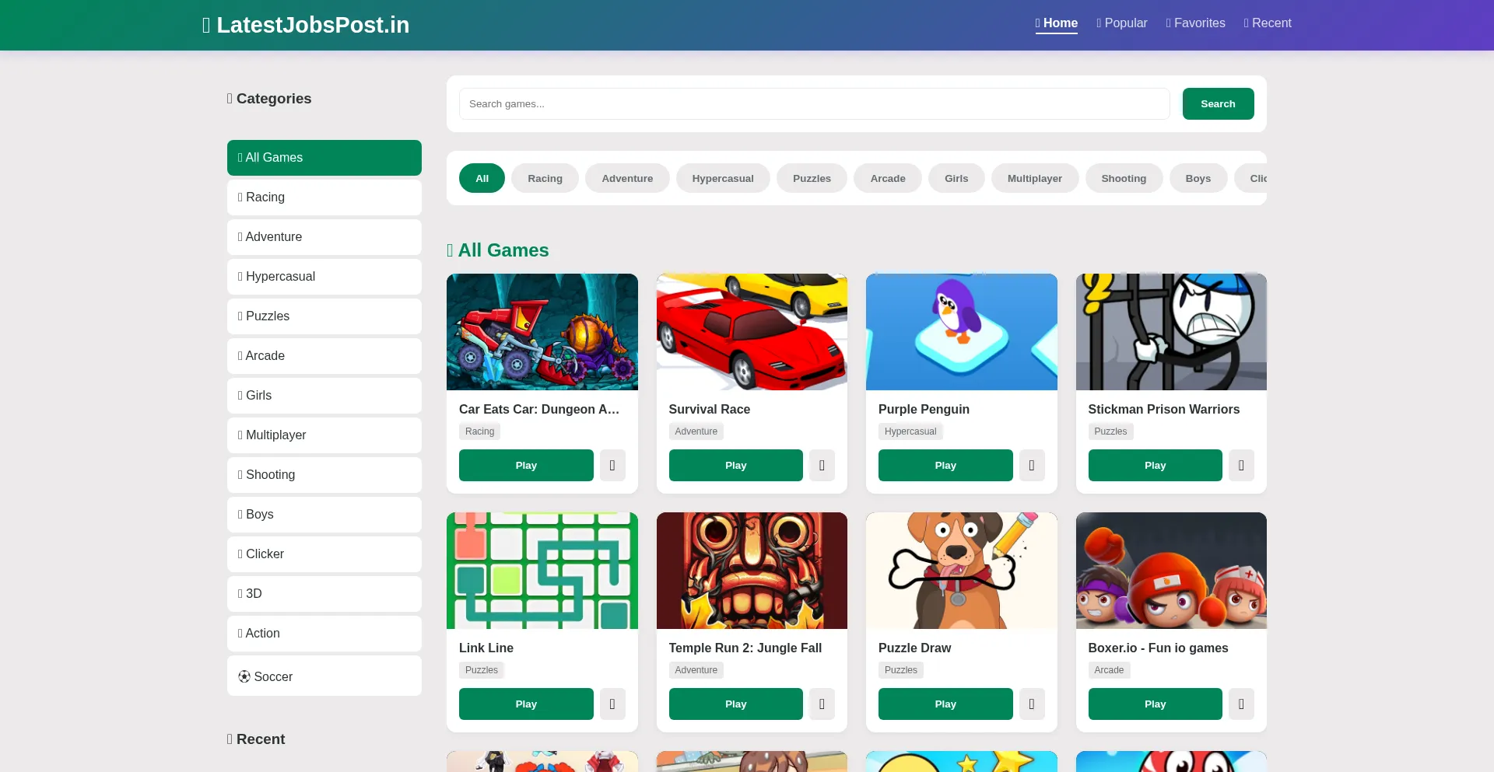The height and width of the screenshot is (772, 1494).
Task: Click the icon button beside Play on Car Eats Car card
Action: pyautogui.click(x=612, y=465)
